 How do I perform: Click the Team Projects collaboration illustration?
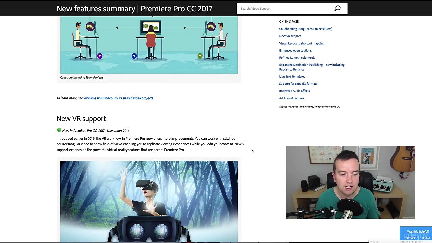point(149,45)
